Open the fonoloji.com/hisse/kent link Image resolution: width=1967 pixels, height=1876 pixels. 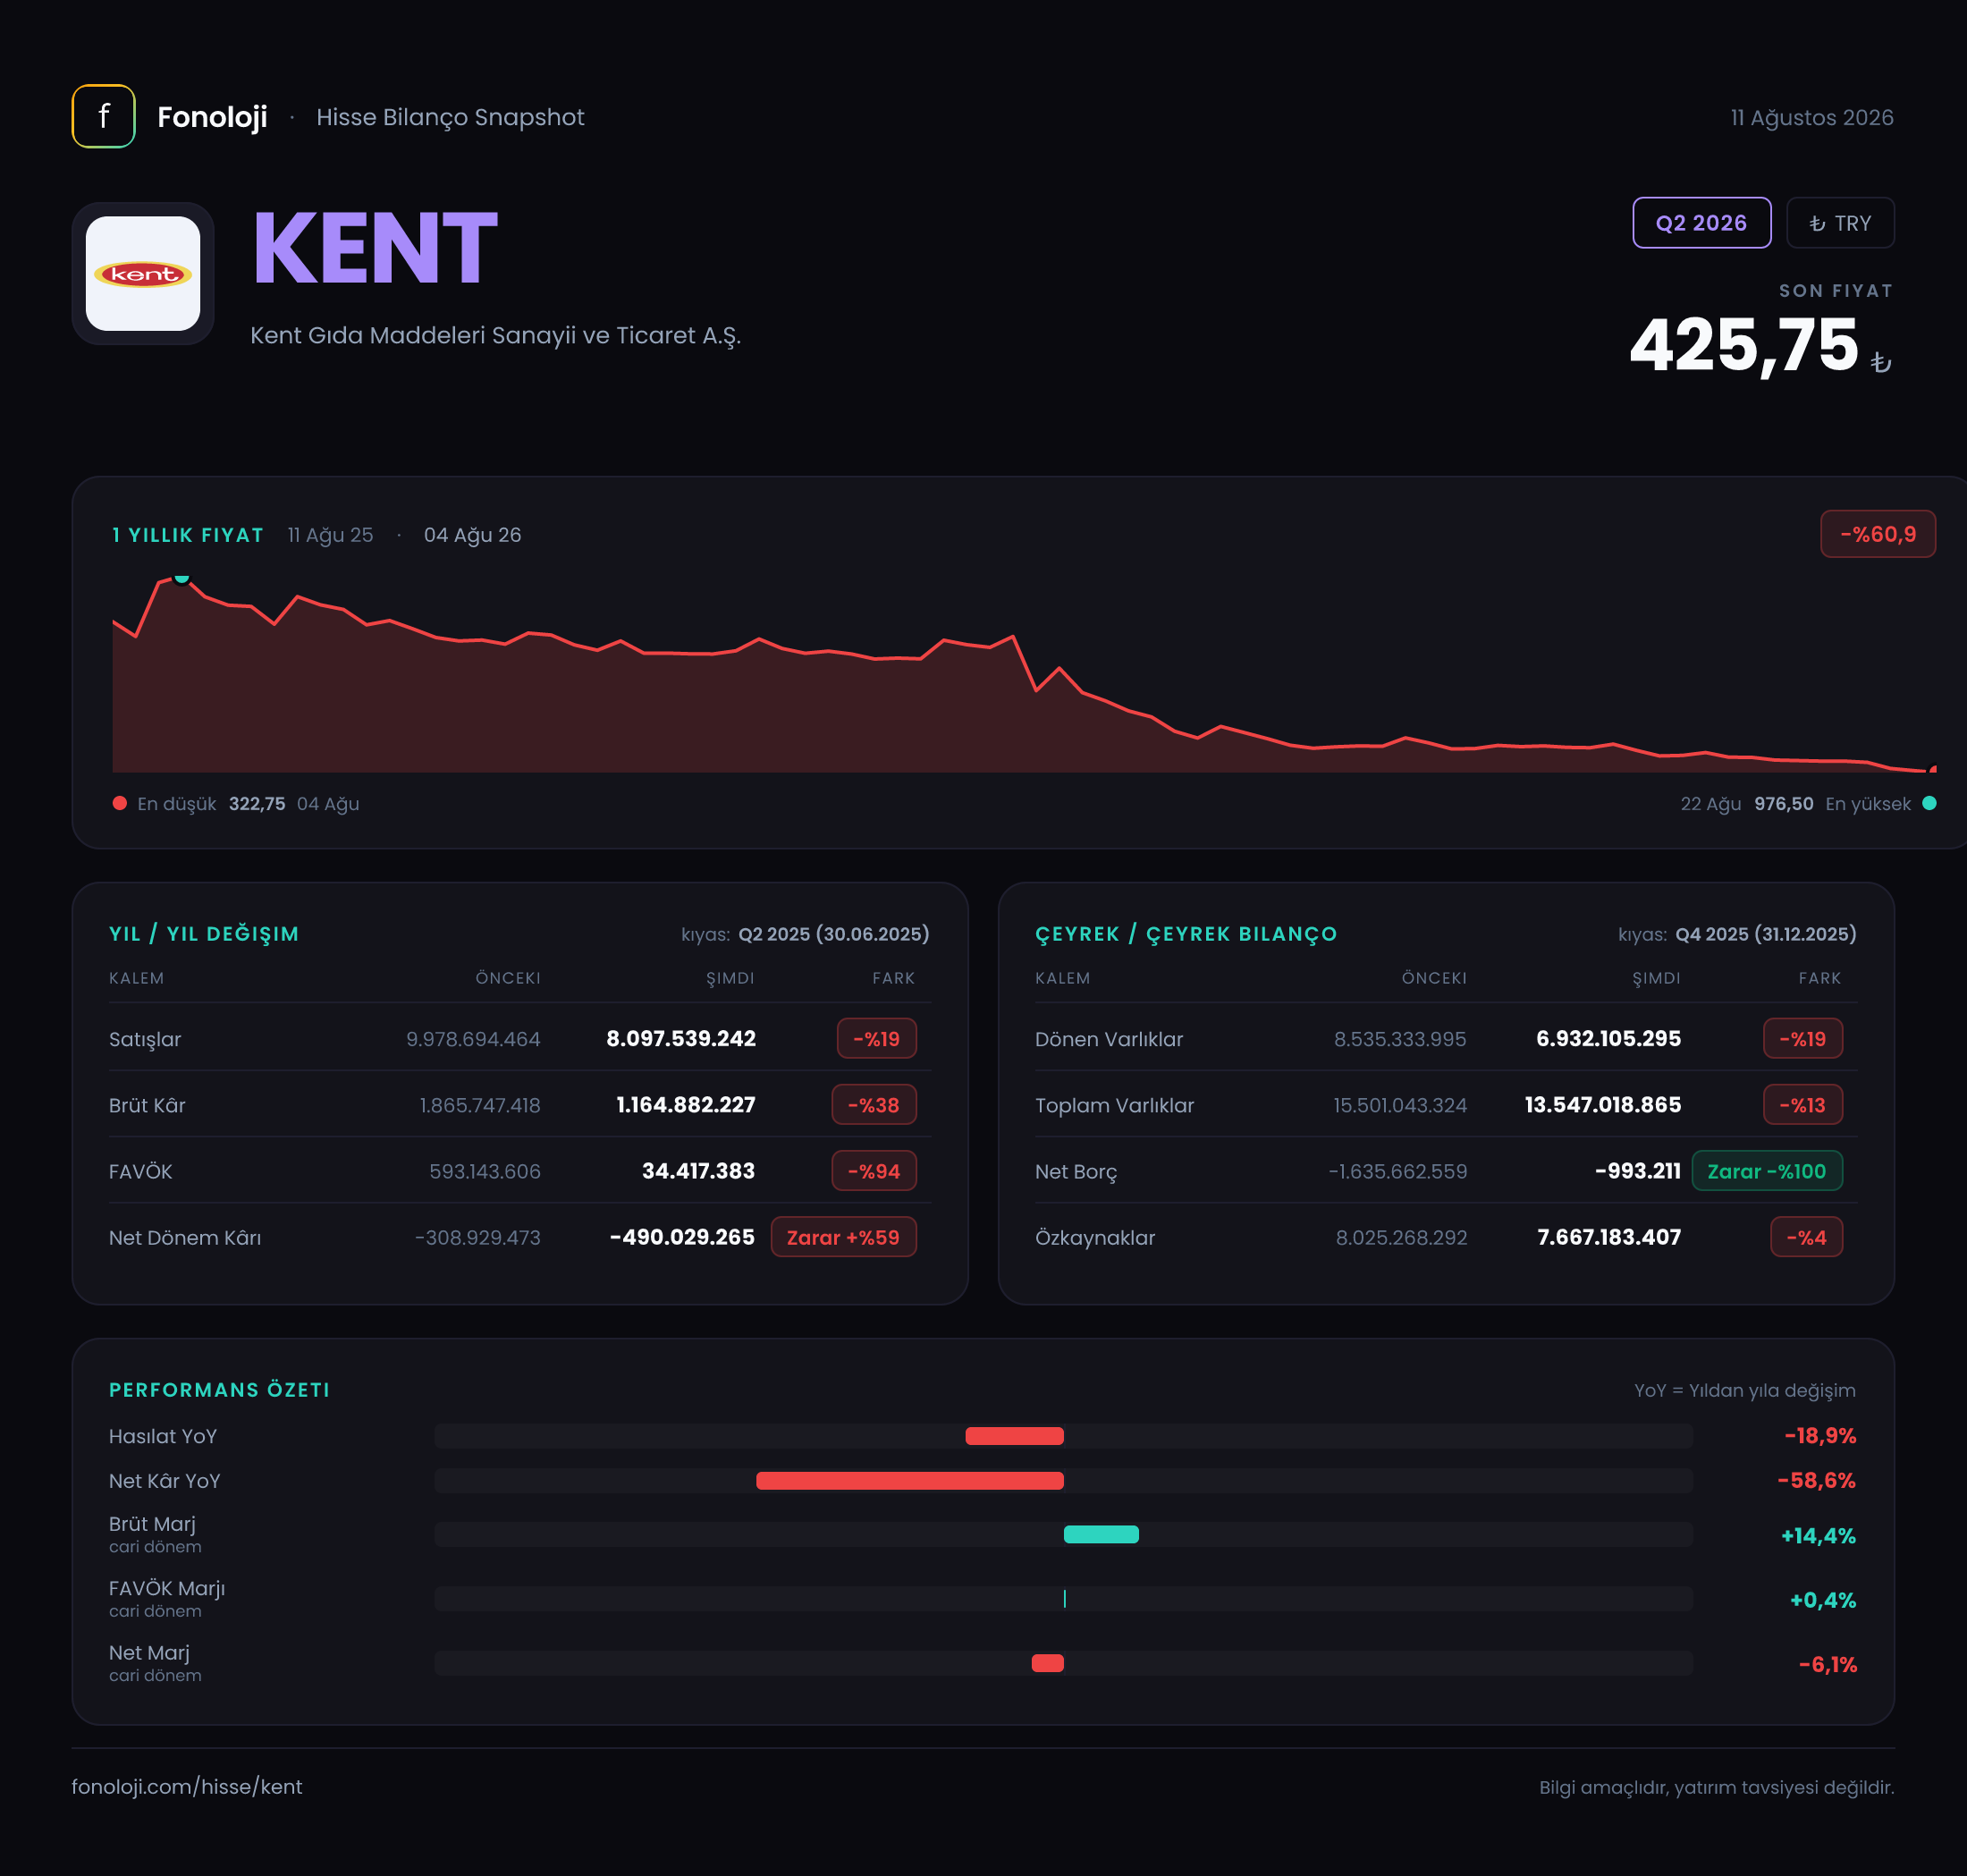(187, 1786)
